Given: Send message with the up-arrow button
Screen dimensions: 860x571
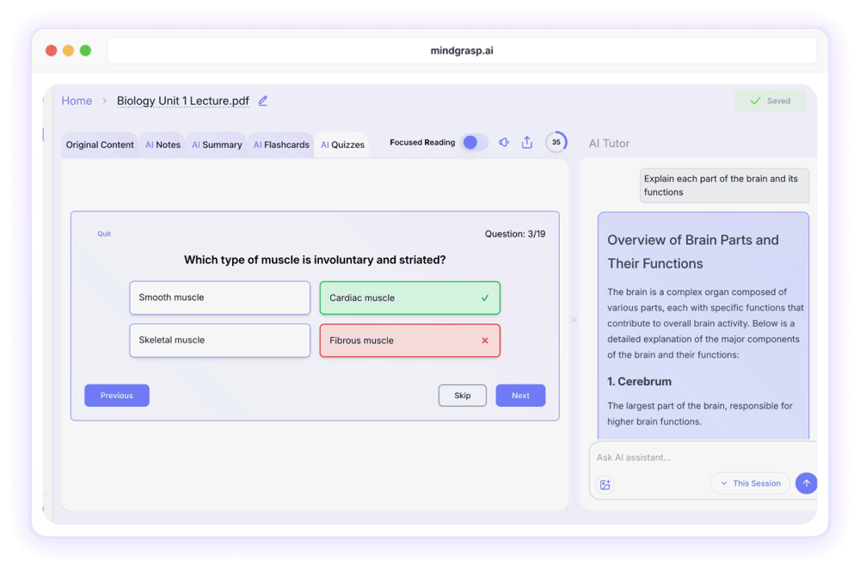Looking at the screenshot, I should (x=806, y=483).
